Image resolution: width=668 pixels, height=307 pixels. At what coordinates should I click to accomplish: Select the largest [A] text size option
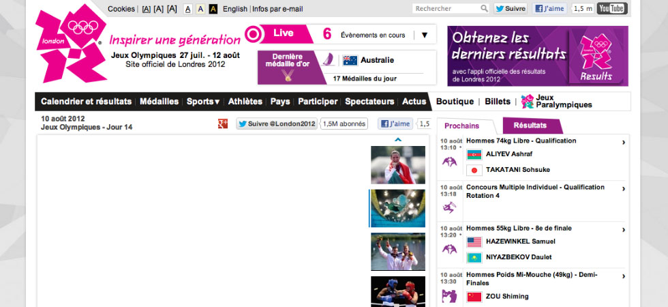click(172, 9)
